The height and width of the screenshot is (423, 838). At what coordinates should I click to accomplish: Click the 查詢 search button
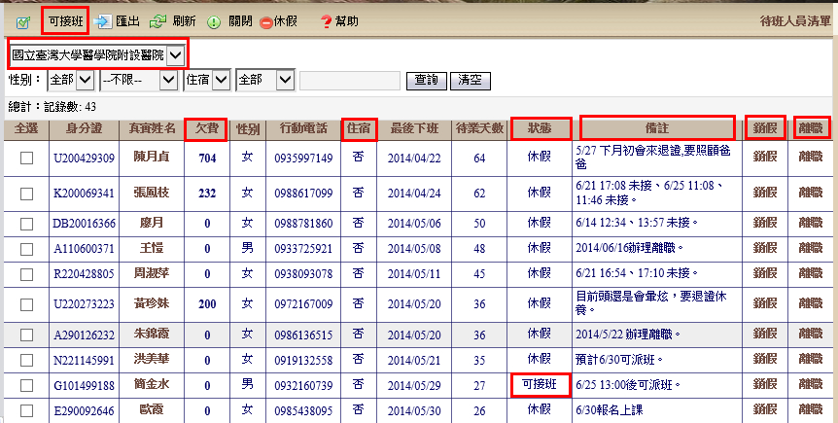click(x=426, y=80)
